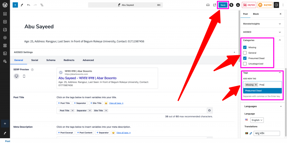
Task: Check the Uncategorized category checkbox
Action: (x=245, y=64)
